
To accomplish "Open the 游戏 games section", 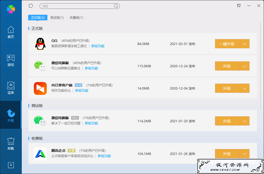I will point(11,60).
